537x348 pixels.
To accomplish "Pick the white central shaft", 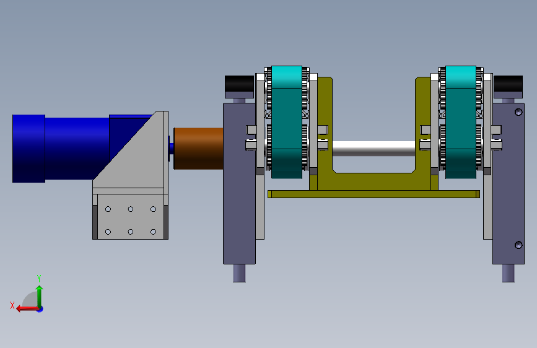I will click(373, 149).
